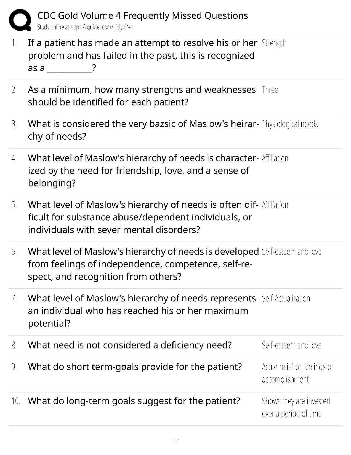Click the page indicator "1 / 7"
351x455 pixels.
[175, 440]
